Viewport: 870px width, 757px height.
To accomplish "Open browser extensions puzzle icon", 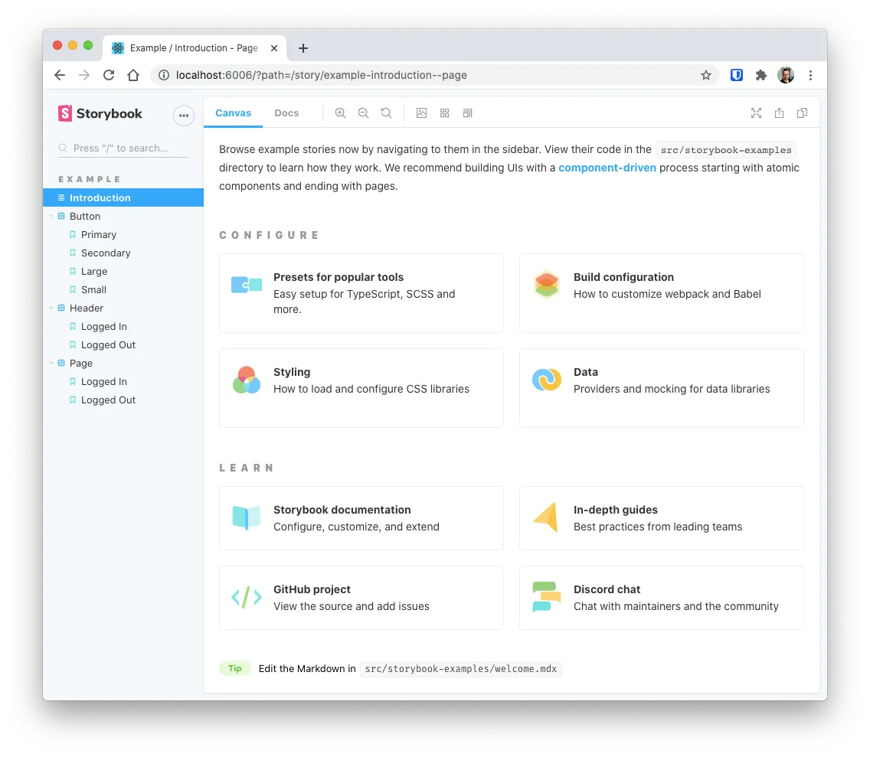I will 761,76.
